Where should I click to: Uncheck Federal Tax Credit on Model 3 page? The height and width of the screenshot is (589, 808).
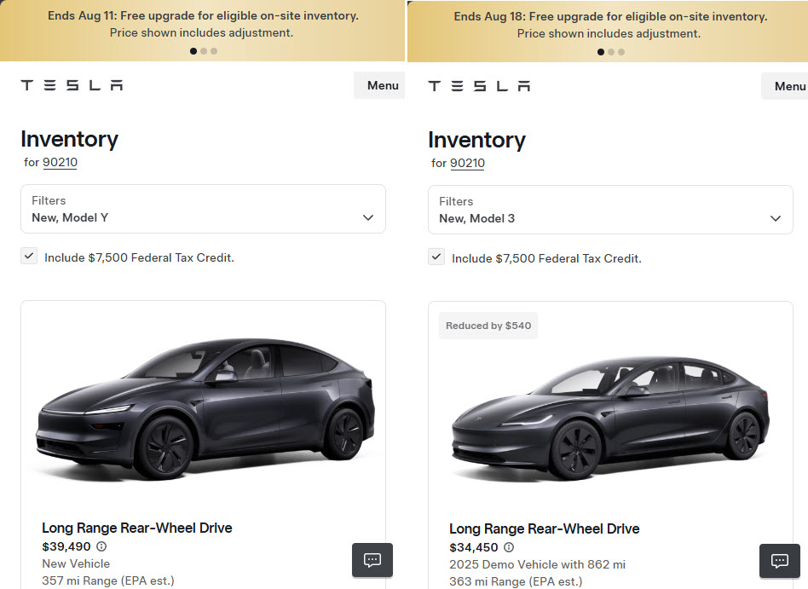(437, 257)
